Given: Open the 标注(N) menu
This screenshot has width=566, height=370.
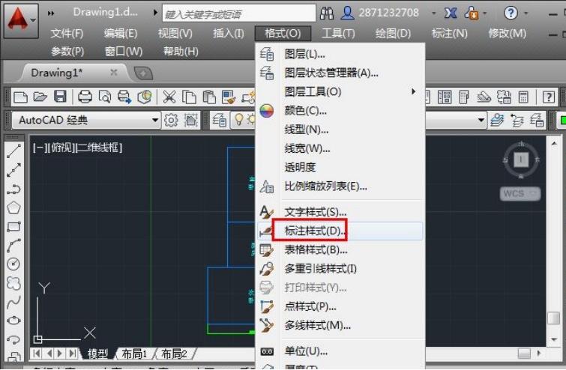Looking at the screenshot, I should (x=449, y=34).
